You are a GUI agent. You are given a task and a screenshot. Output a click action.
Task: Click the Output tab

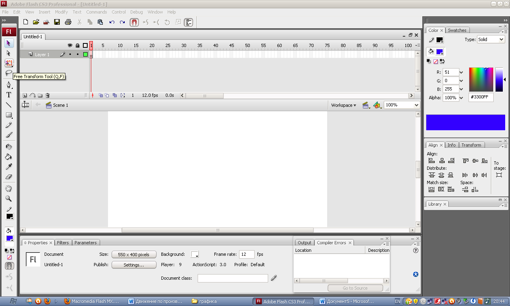click(x=304, y=243)
